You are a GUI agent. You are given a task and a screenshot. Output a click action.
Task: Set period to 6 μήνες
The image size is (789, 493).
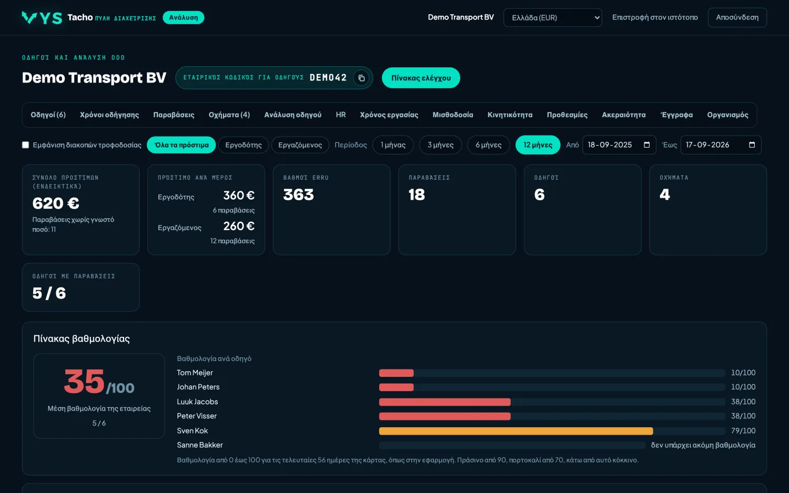489,145
